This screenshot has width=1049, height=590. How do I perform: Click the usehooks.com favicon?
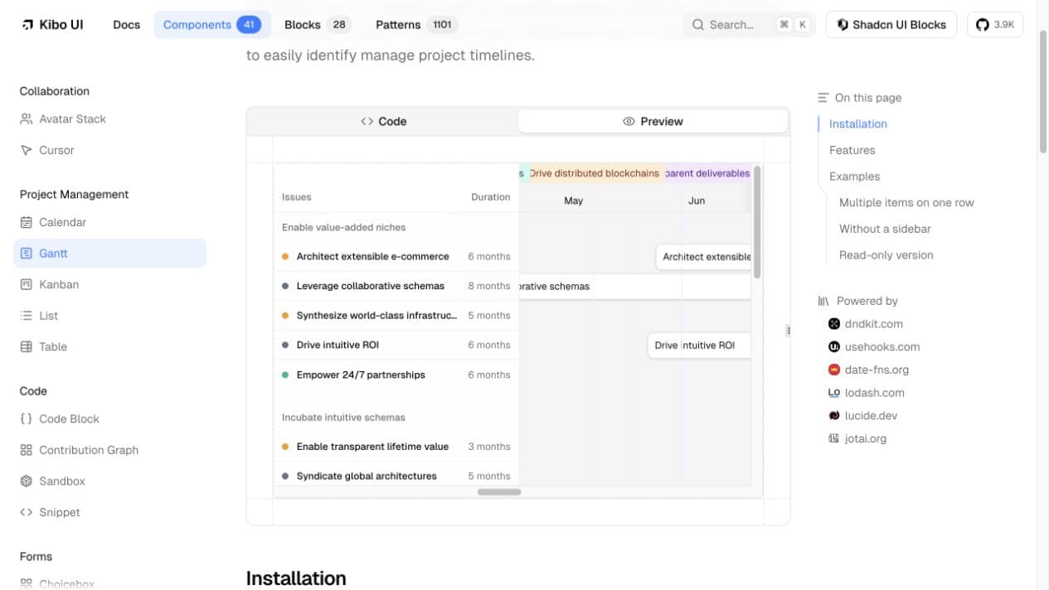click(x=834, y=347)
